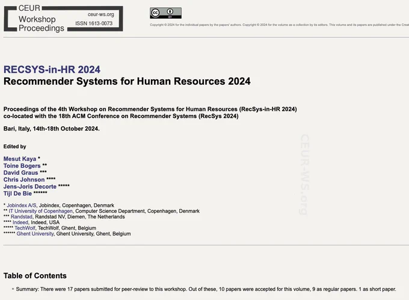
Task: Click the 'Edited by' label
Action: [x=14, y=147]
